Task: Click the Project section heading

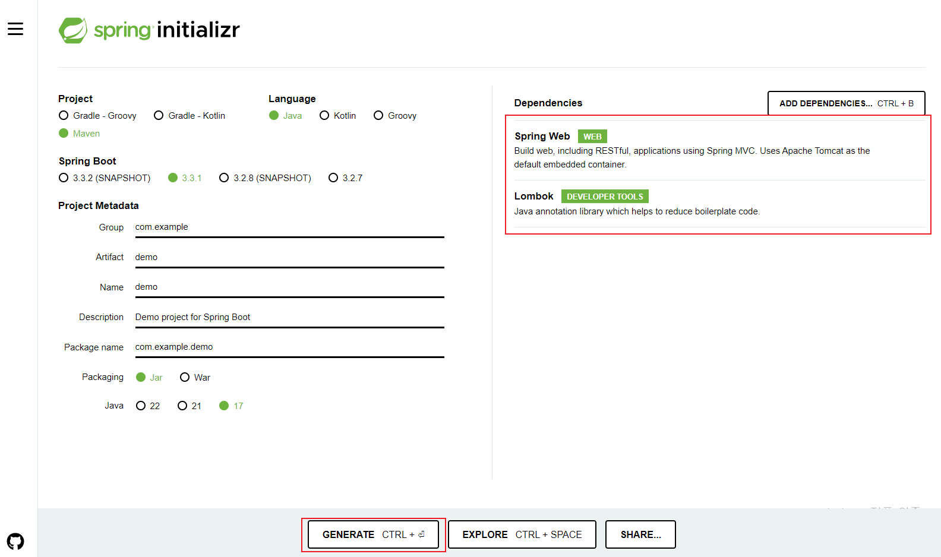Action: 75,99
